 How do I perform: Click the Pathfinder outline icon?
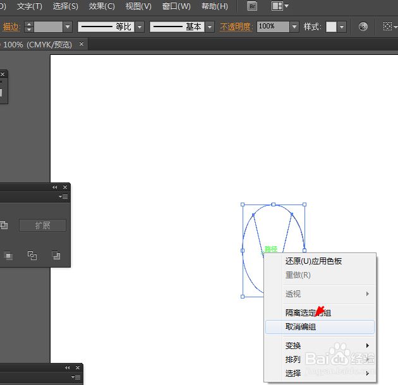[32, 256]
